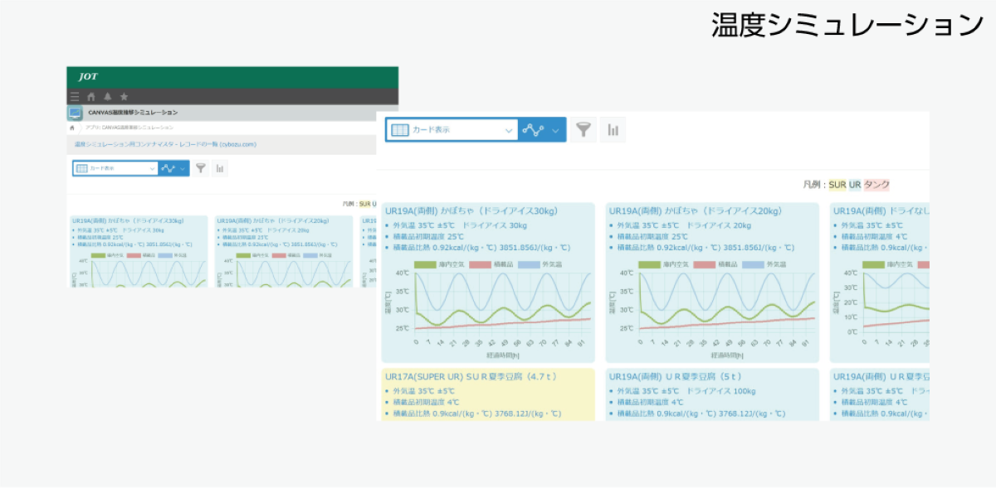Click the bar graph icon in the enlarged toolbar
This screenshot has width=996, height=488.
[613, 130]
